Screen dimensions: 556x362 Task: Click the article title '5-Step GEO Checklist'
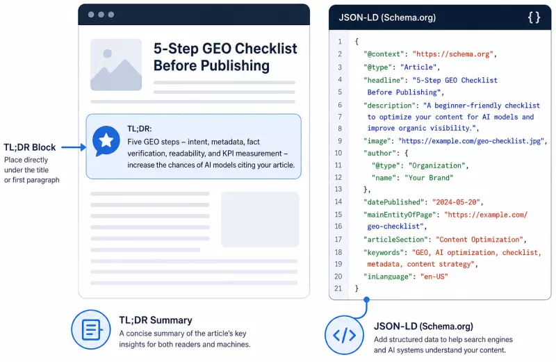pos(225,49)
